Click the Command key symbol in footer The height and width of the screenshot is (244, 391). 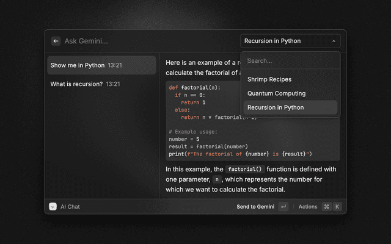[x=326, y=207]
